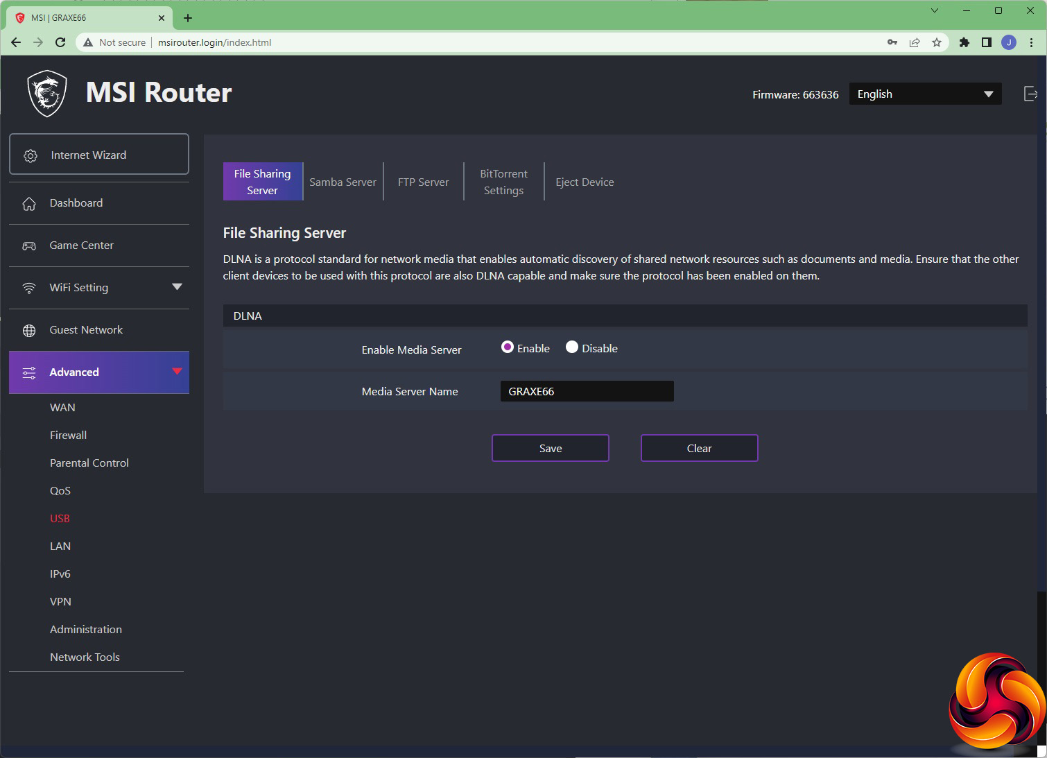
Task: Click the Firmware: 663636 text
Action: [x=795, y=94]
